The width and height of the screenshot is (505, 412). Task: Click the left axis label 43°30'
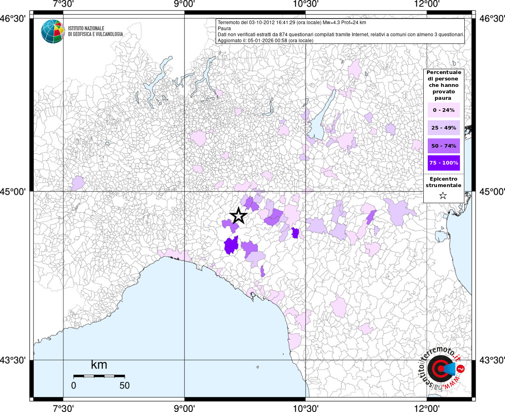[13, 360]
